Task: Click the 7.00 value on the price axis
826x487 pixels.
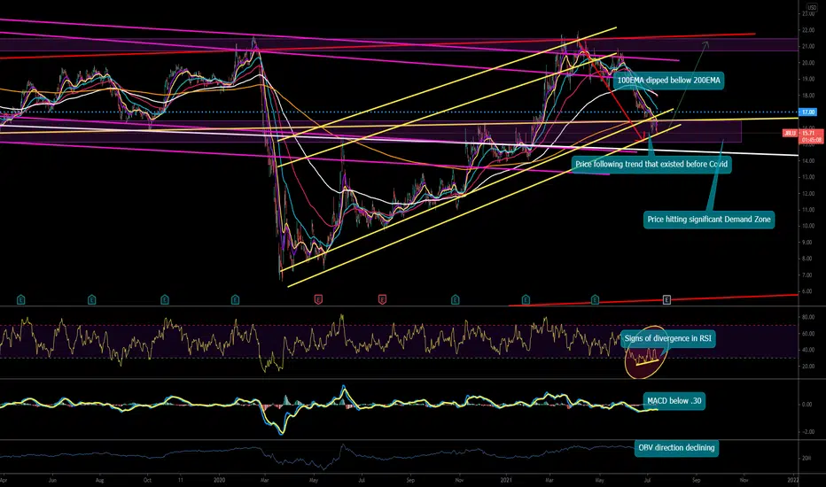Action: tap(807, 274)
